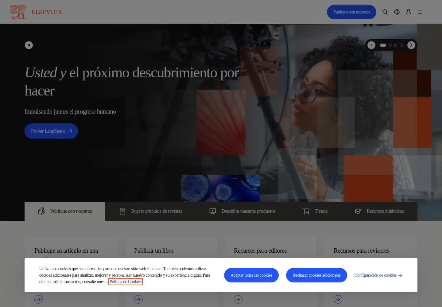Click the graduation cap Recursos didácticos icon
This screenshot has width=442, height=307.
tap(358, 211)
